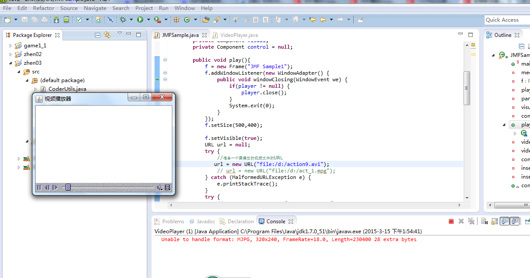Open the Debug button dropdown arrow
This screenshot has height=278, width=530.
click(x=131, y=20)
